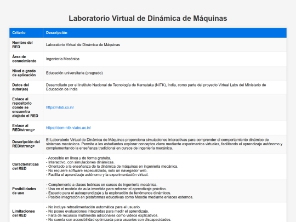Click the line Complemento a clases teóricas
Image resolution: width=296 pixels, height=222 pixels.
(101, 185)
